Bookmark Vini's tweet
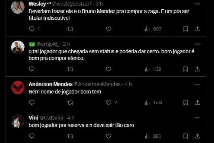This screenshot has width=214, height=143. pyautogui.click(x=185, y=136)
